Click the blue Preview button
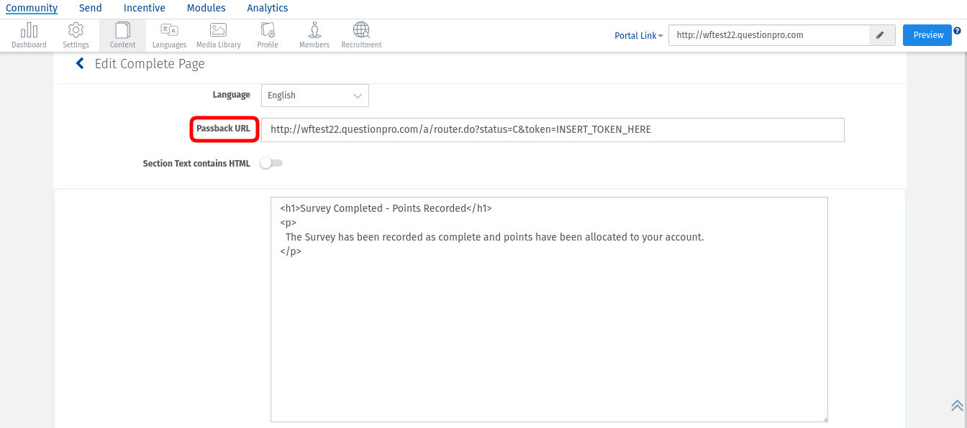The width and height of the screenshot is (967, 428). click(927, 35)
